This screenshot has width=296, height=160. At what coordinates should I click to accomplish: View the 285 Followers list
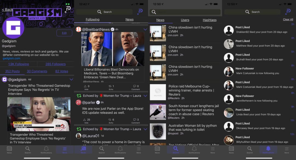click(x=55, y=64)
